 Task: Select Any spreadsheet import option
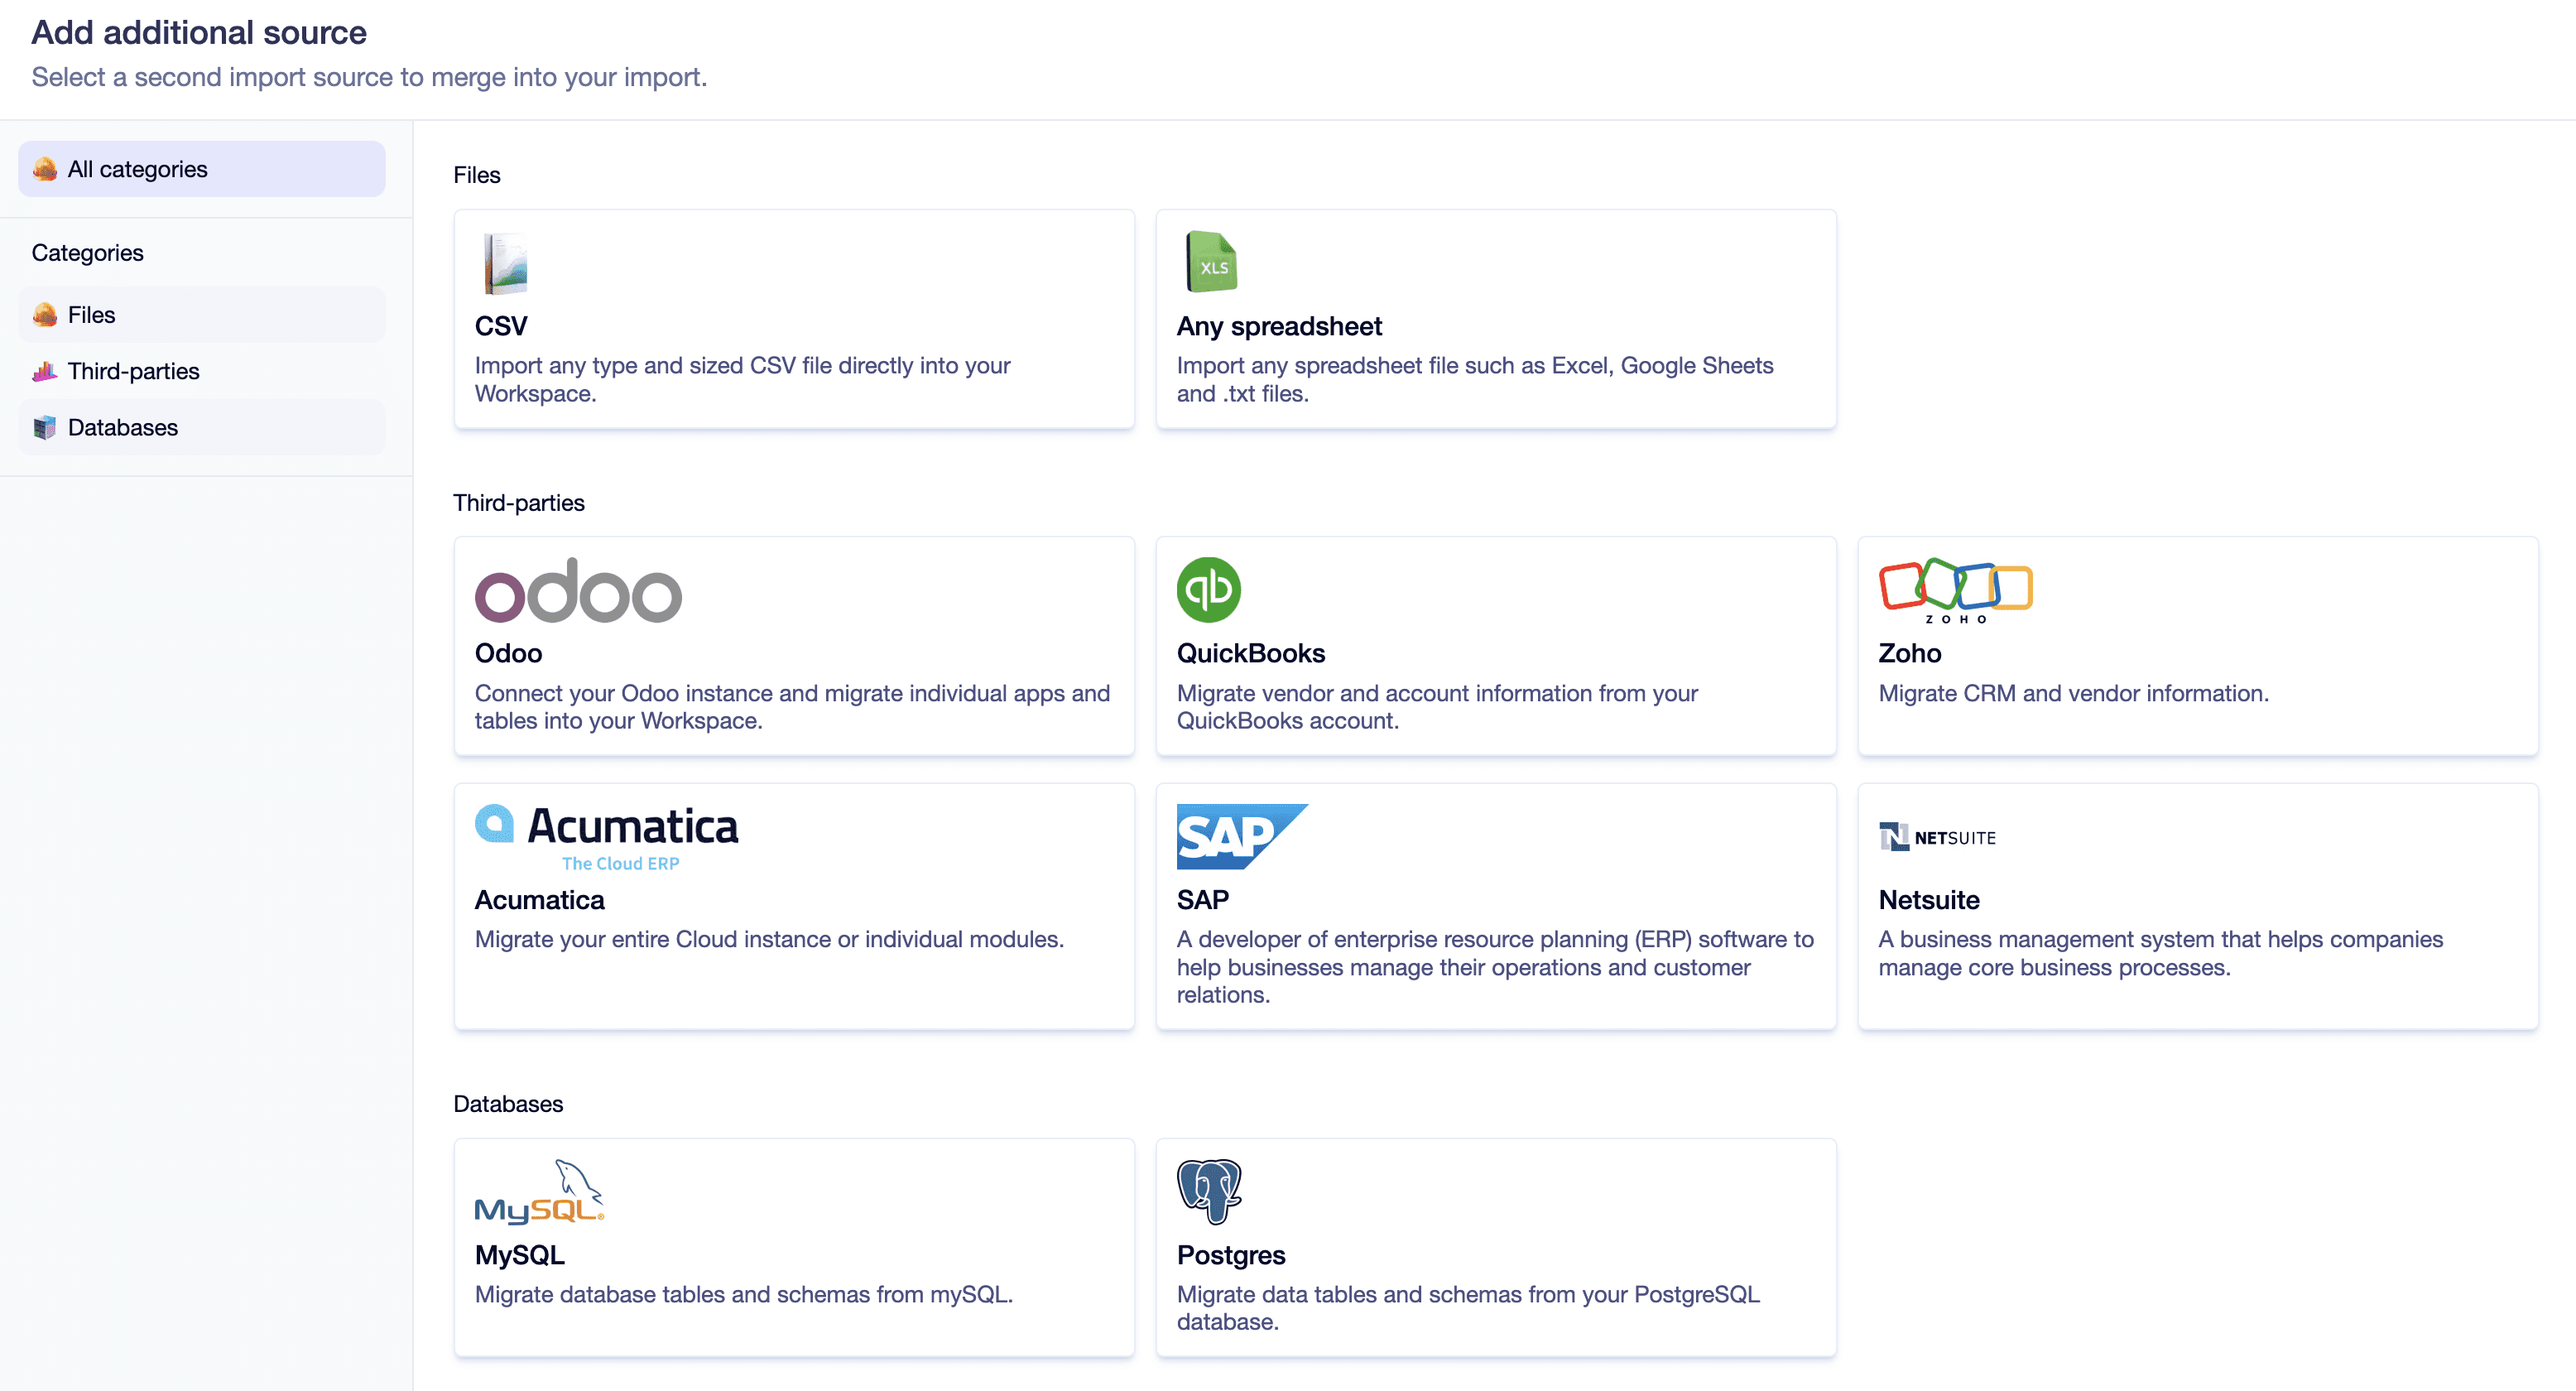click(1495, 320)
